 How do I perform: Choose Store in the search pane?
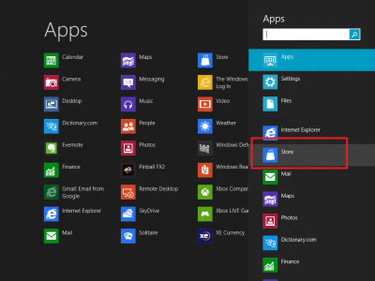tap(312, 155)
